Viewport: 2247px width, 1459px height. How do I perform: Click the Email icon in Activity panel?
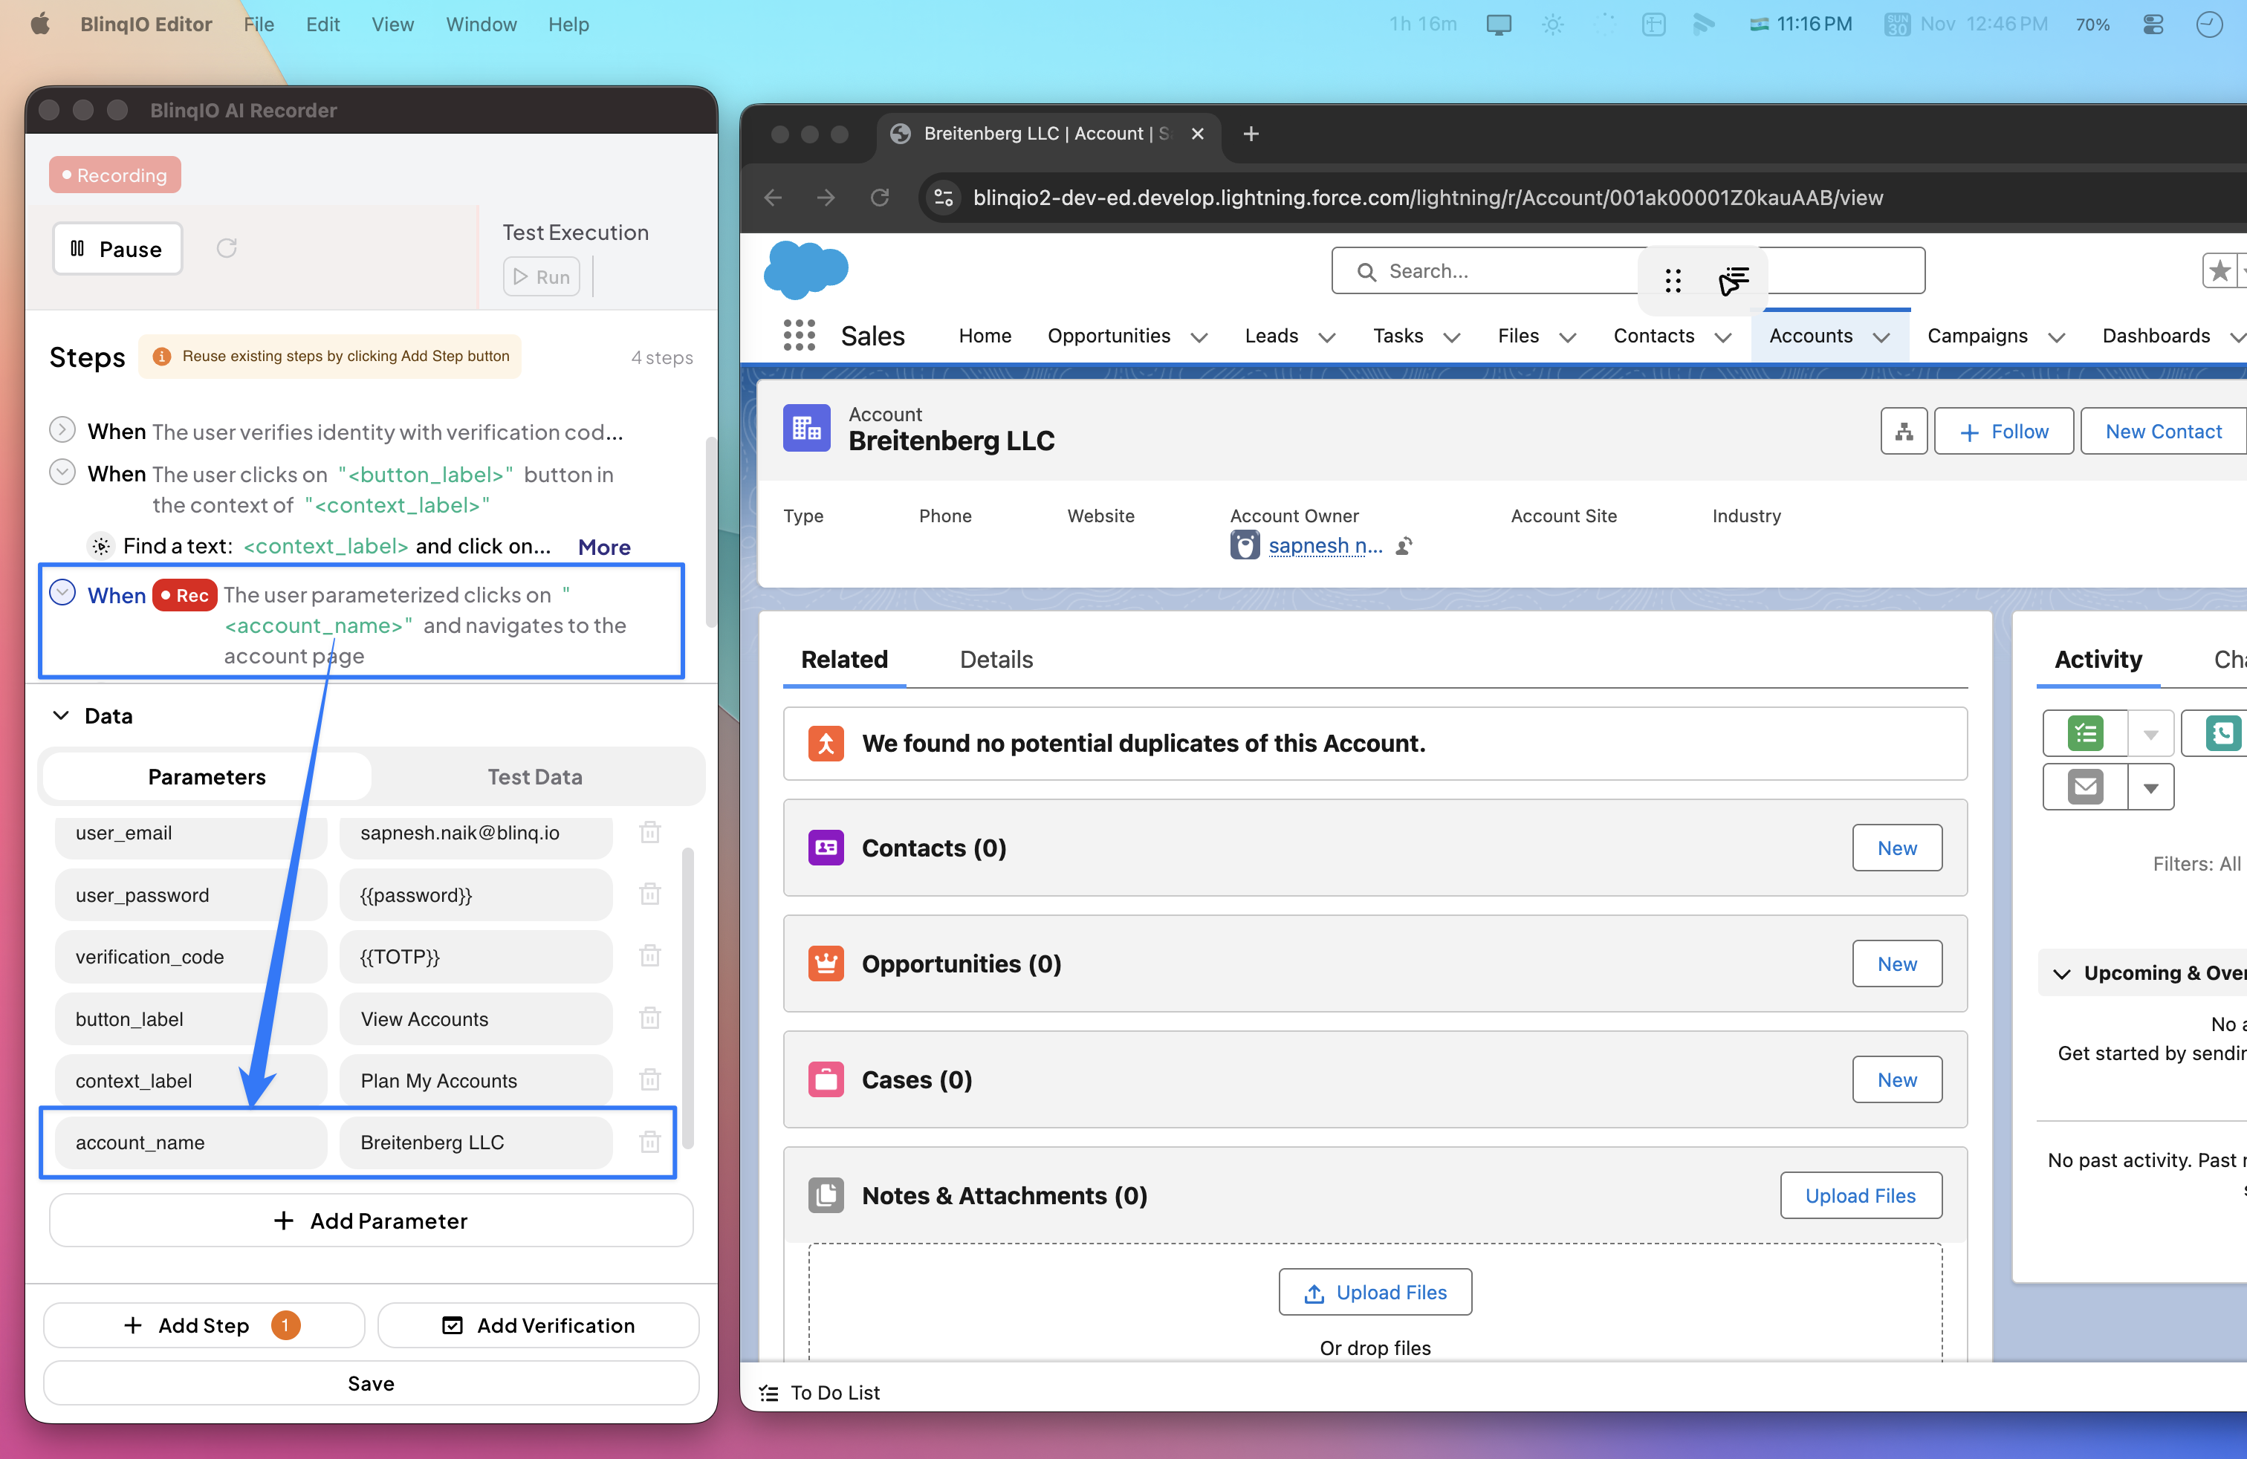coord(2086,787)
